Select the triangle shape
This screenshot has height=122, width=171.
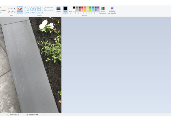pyautogui.click(x=40, y=8)
